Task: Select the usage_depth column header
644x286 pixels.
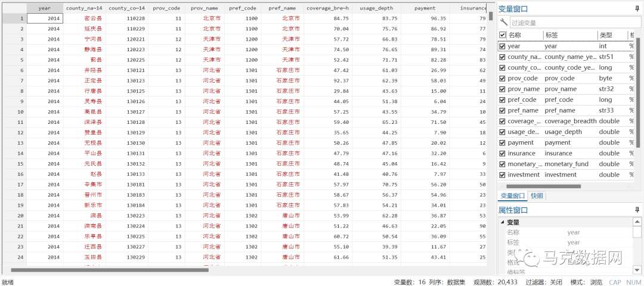Action: pyautogui.click(x=376, y=8)
